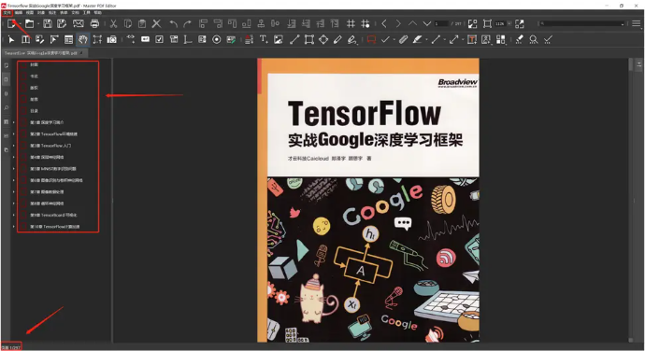The image size is (645, 351).
Task: Insert a checkbox form field icon
Action: tap(159, 40)
